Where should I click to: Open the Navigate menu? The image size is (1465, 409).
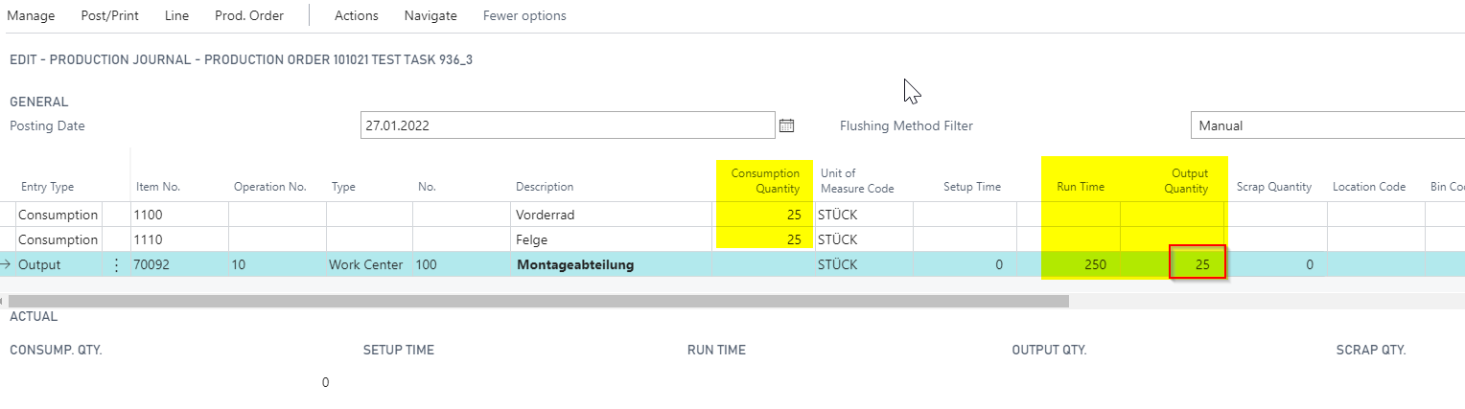pos(430,15)
